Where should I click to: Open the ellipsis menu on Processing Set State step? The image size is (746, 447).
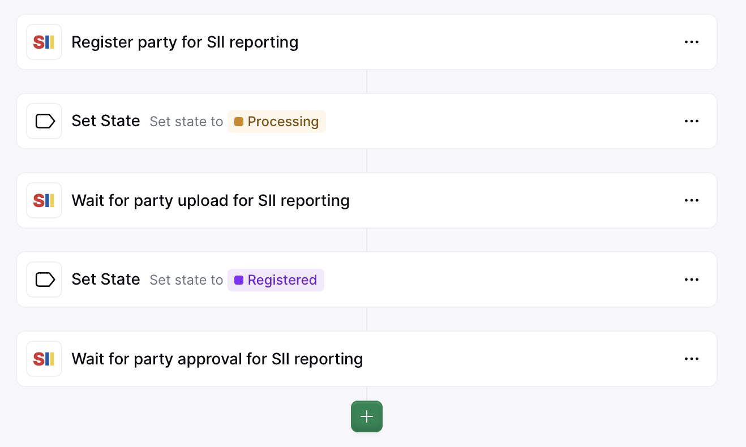click(691, 121)
